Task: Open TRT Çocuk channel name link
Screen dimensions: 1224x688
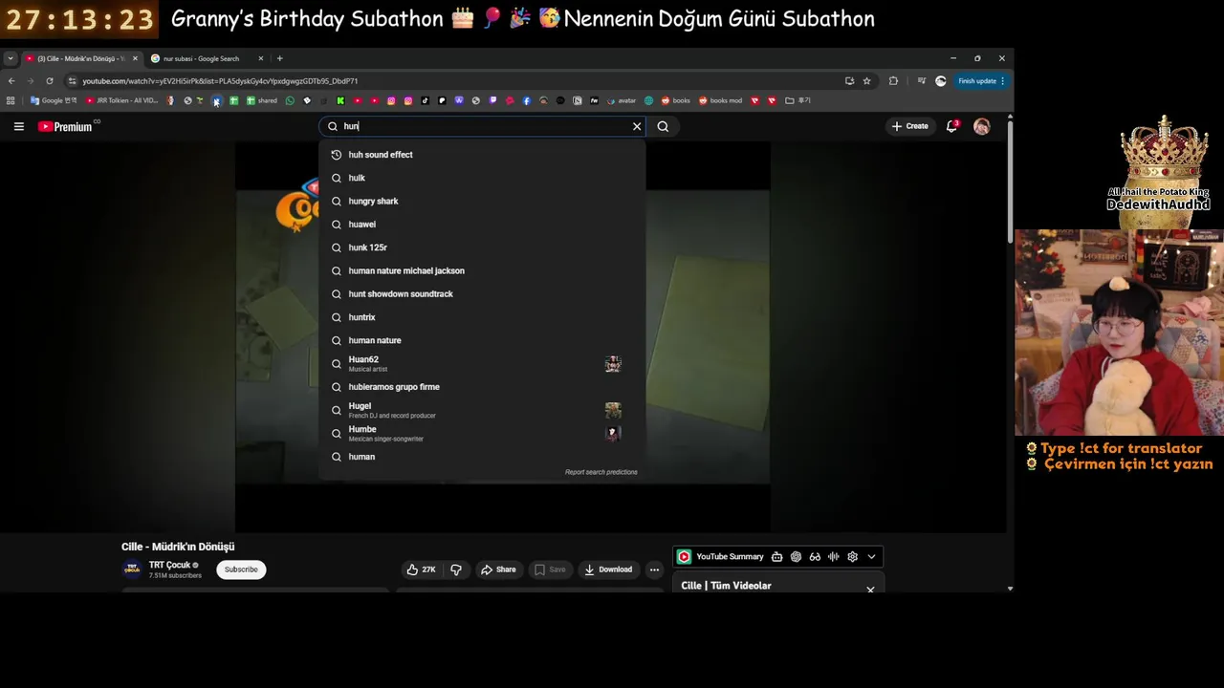Action: click(169, 565)
